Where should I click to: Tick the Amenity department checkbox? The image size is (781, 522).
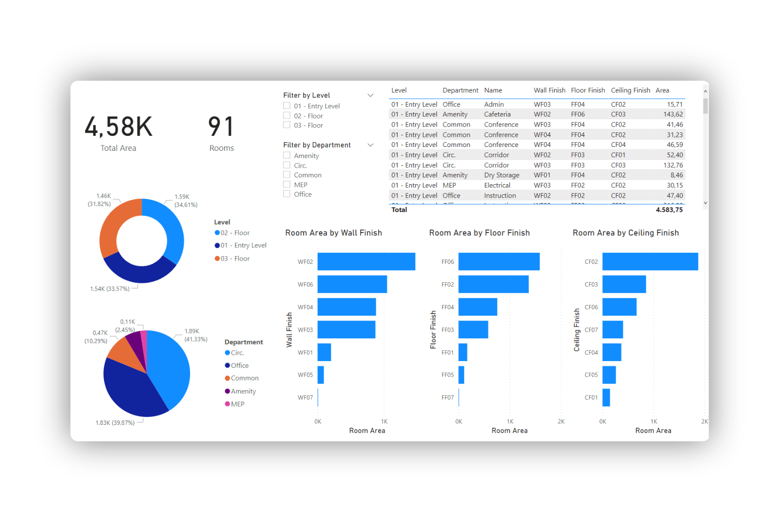pos(287,156)
